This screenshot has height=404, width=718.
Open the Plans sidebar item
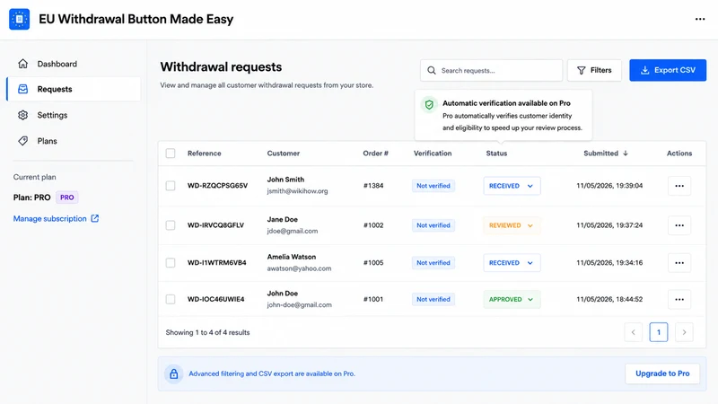74,141
